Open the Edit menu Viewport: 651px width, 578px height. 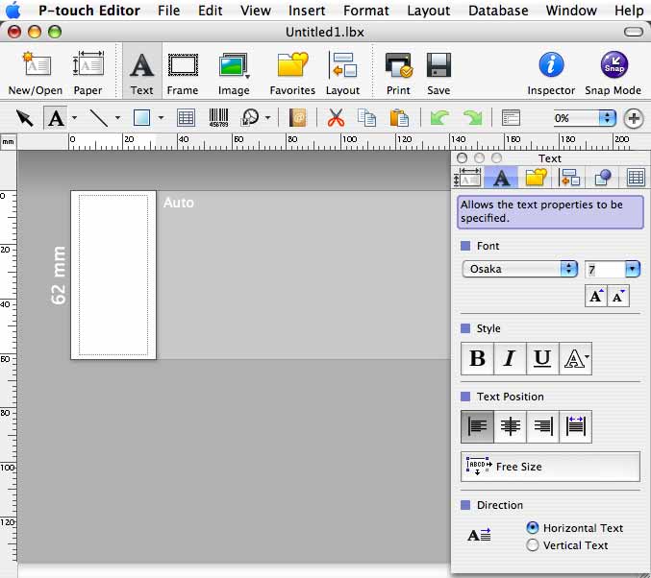(x=210, y=10)
